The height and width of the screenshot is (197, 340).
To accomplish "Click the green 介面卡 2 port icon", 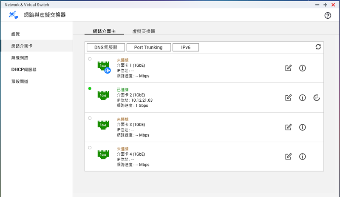I will coord(102,95).
